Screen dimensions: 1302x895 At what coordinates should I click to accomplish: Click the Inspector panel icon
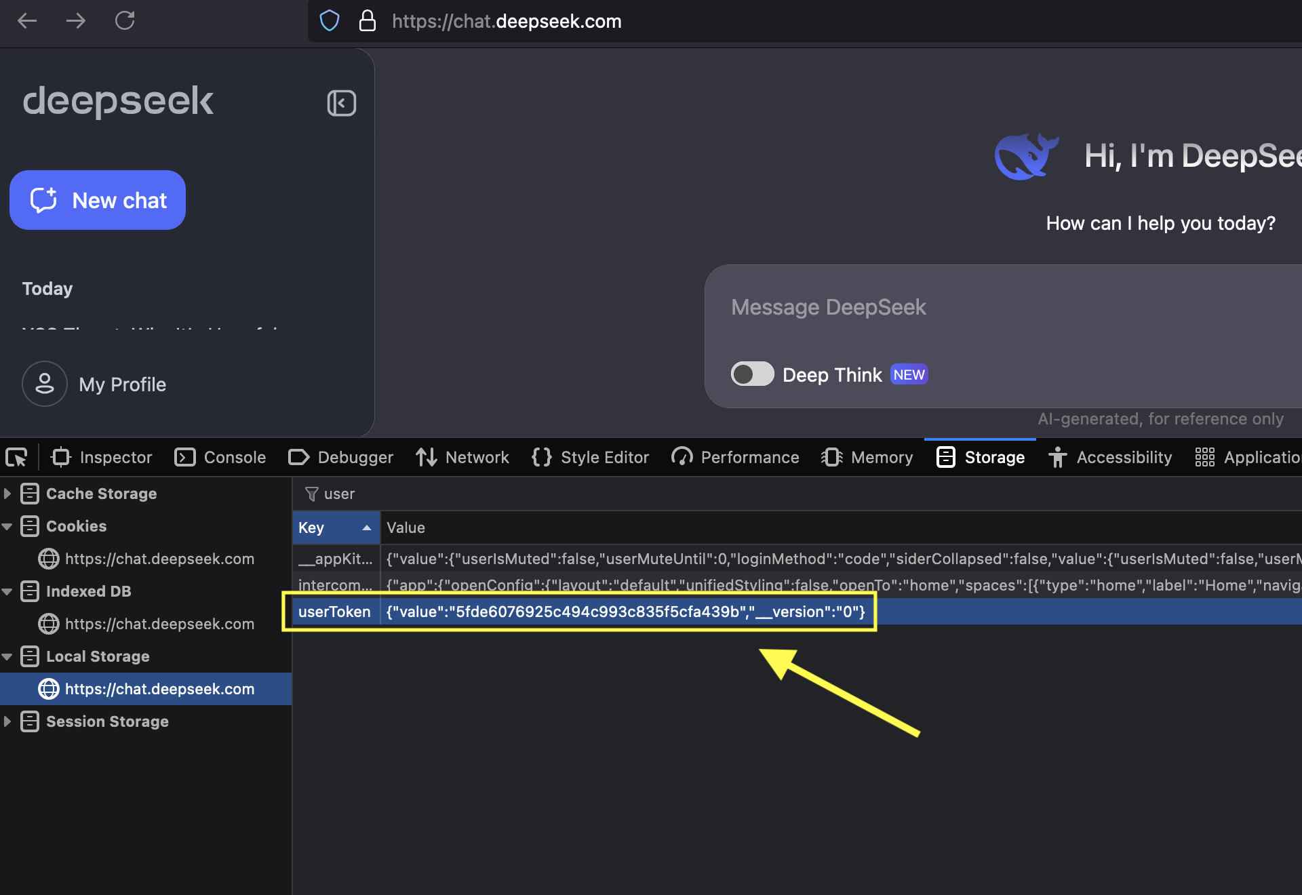61,458
